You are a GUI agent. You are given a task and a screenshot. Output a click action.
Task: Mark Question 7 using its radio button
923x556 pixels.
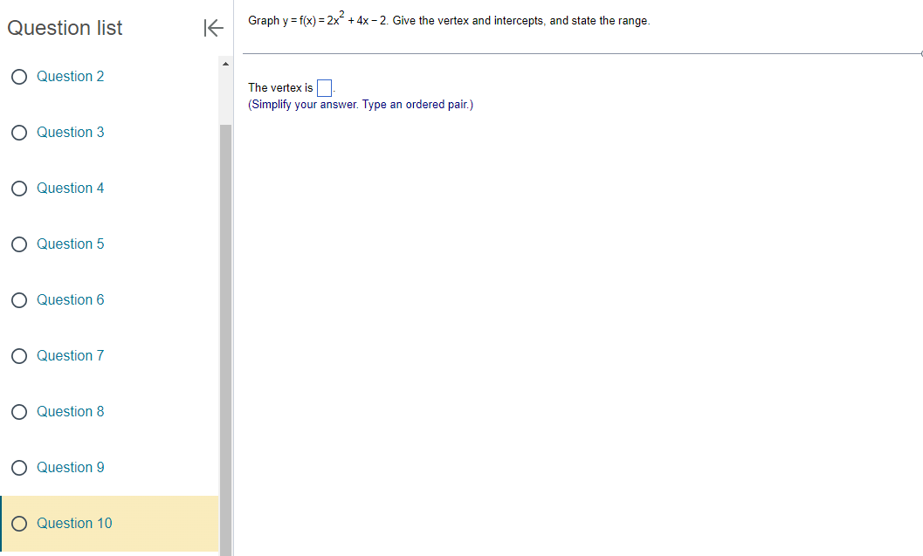pyautogui.click(x=18, y=355)
